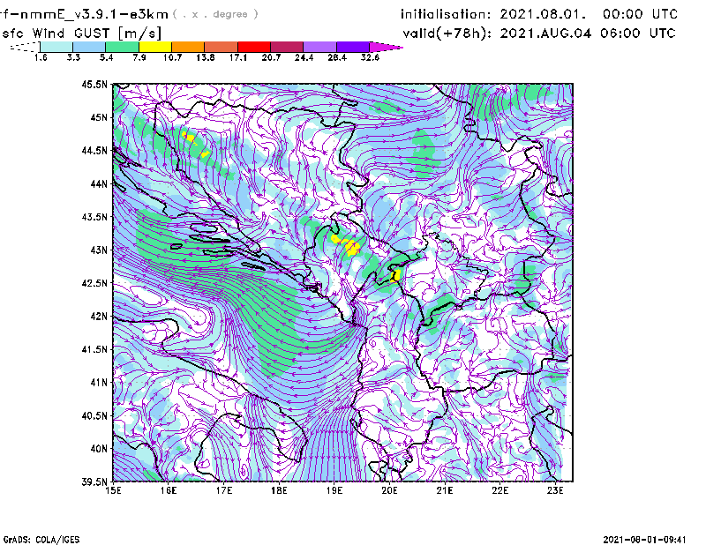Screen dimensions: 706x545
Task: Select the yellow legend color swatch
Action: [155, 47]
